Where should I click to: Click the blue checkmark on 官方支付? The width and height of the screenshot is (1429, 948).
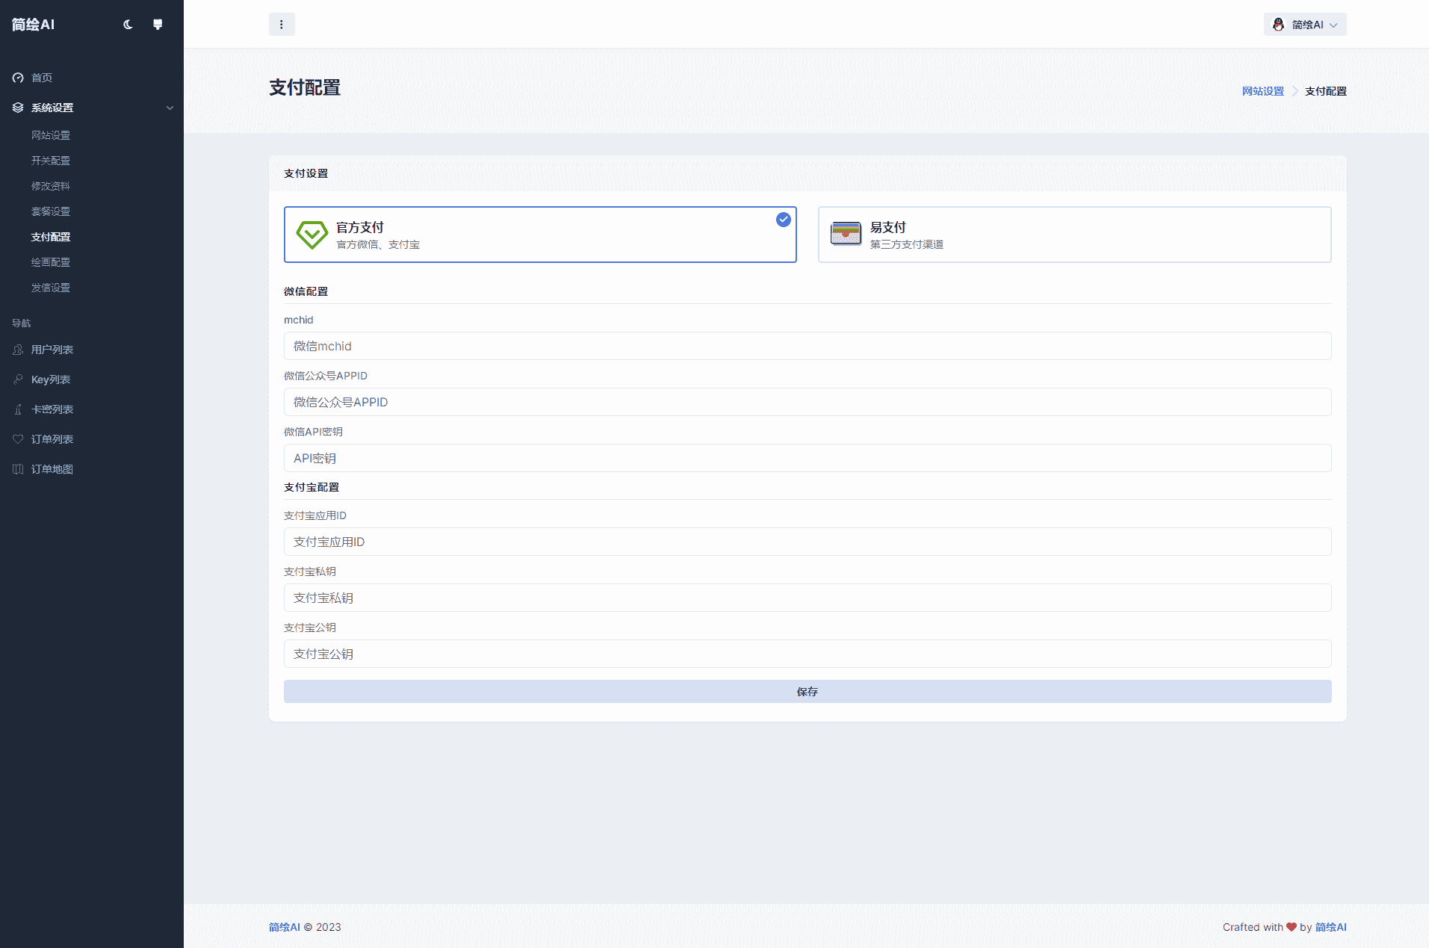tap(783, 220)
